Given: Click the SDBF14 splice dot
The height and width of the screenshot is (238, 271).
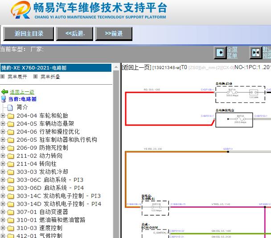Looking at the screenshot, I should click(x=228, y=152).
